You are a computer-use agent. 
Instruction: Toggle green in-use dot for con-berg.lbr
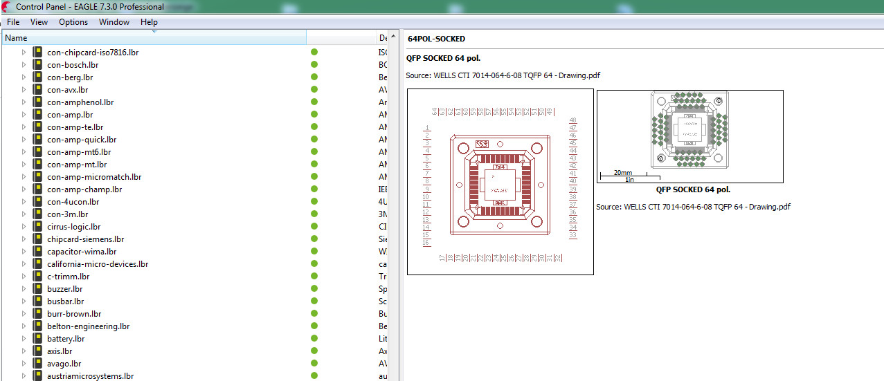[x=314, y=77]
